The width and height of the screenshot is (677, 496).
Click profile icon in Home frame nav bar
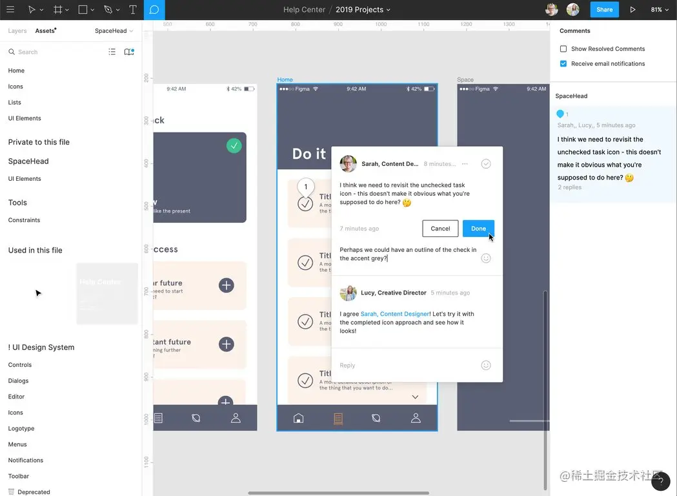click(x=416, y=418)
